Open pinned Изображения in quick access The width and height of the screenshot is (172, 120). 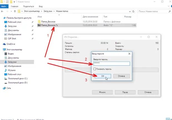[14, 34]
